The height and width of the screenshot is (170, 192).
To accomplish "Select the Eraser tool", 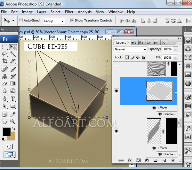I will point(5,84).
